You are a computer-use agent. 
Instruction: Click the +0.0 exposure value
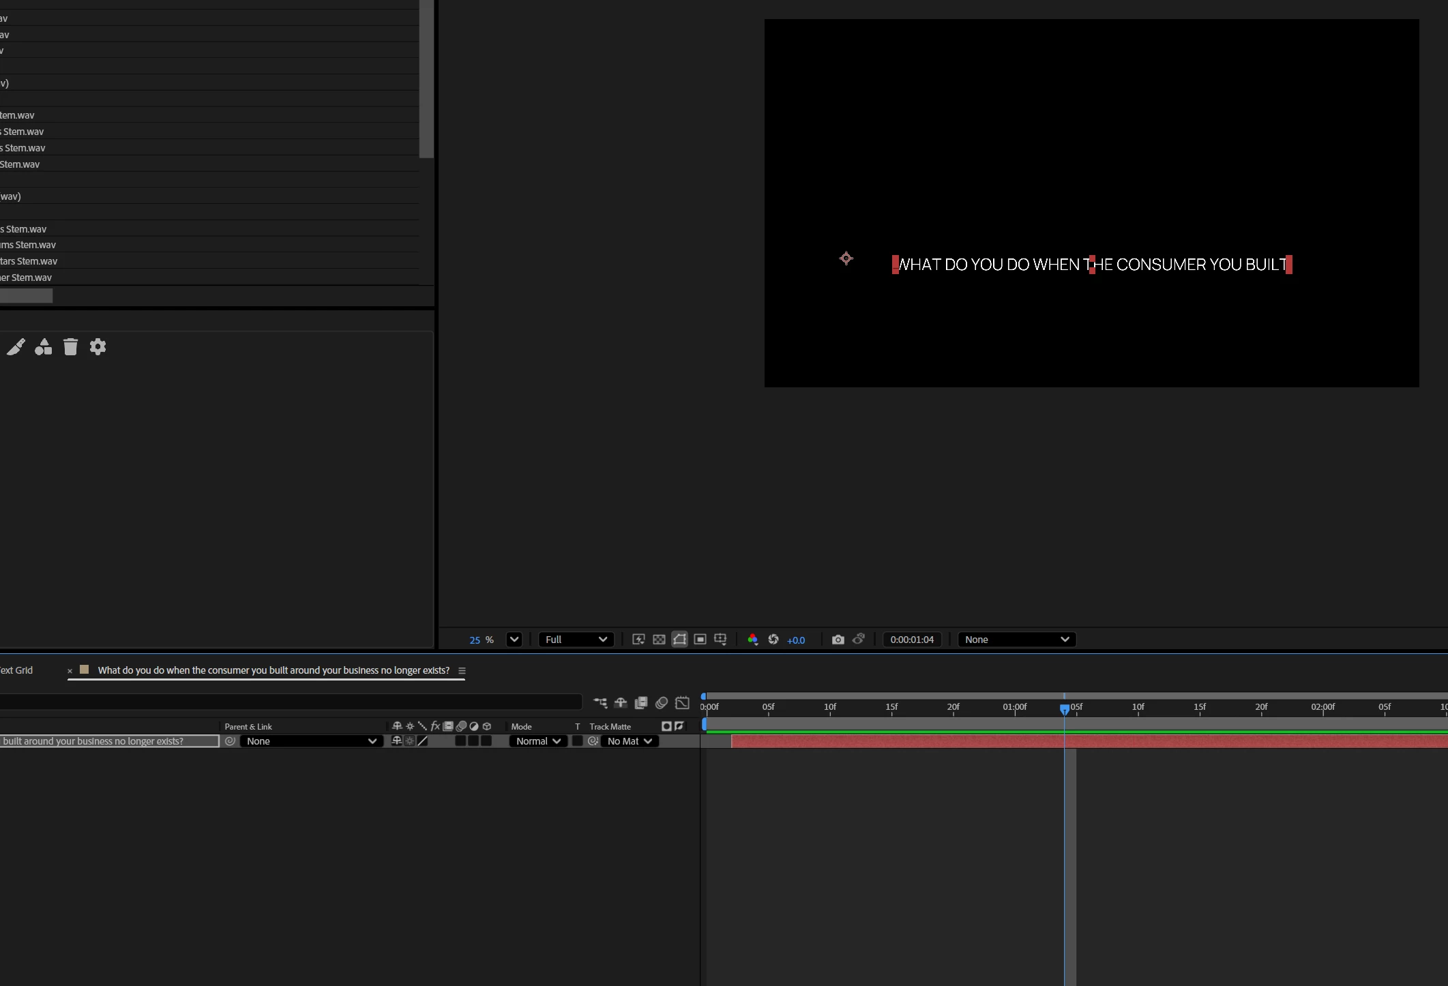coord(796,640)
